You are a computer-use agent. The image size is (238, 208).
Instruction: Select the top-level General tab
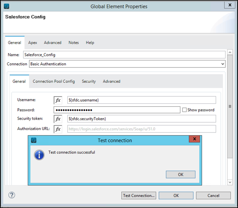pyautogui.click(x=15, y=43)
